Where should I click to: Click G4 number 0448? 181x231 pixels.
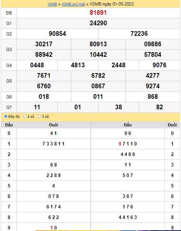click(37, 65)
